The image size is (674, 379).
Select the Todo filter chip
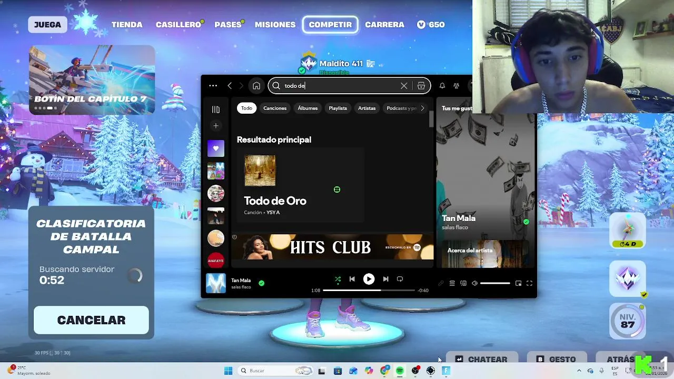[x=246, y=108]
